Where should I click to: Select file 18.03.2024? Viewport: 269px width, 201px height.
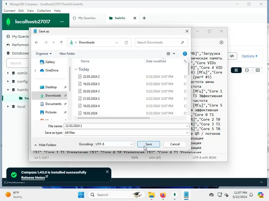pos(90,113)
